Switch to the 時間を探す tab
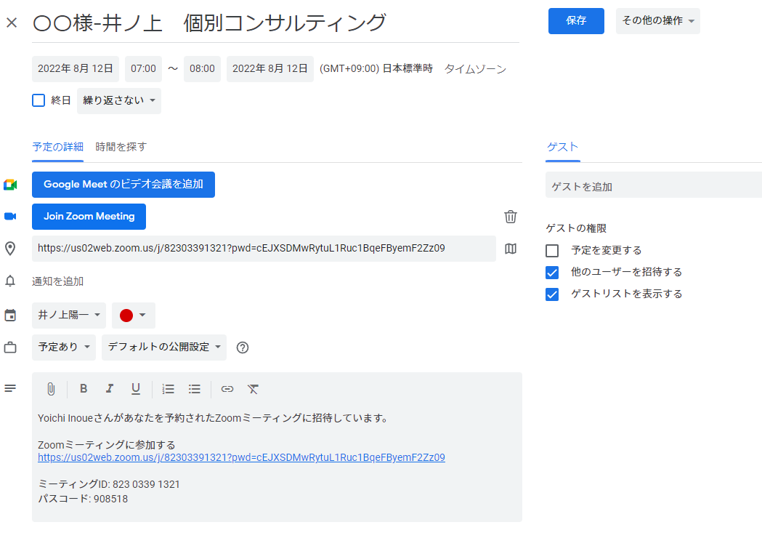Viewport: 762px width, 546px height. pyautogui.click(x=121, y=147)
